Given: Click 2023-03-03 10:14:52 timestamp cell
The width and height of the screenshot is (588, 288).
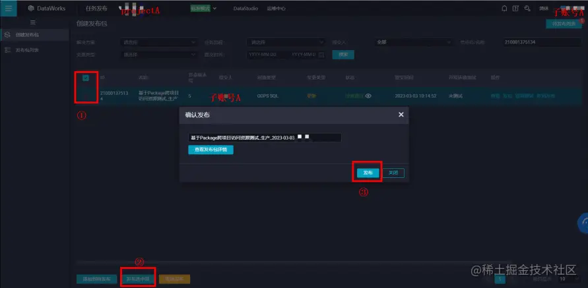Looking at the screenshot, I should 415,96.
